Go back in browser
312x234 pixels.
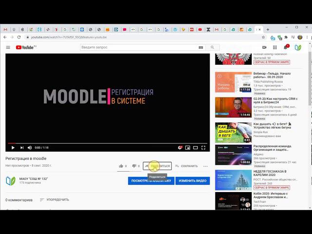tap(5, 37)
